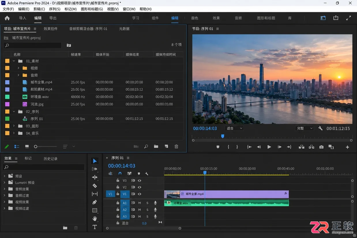Switch to 效果控件 tab
357x238 pixels.
point(50,29)
